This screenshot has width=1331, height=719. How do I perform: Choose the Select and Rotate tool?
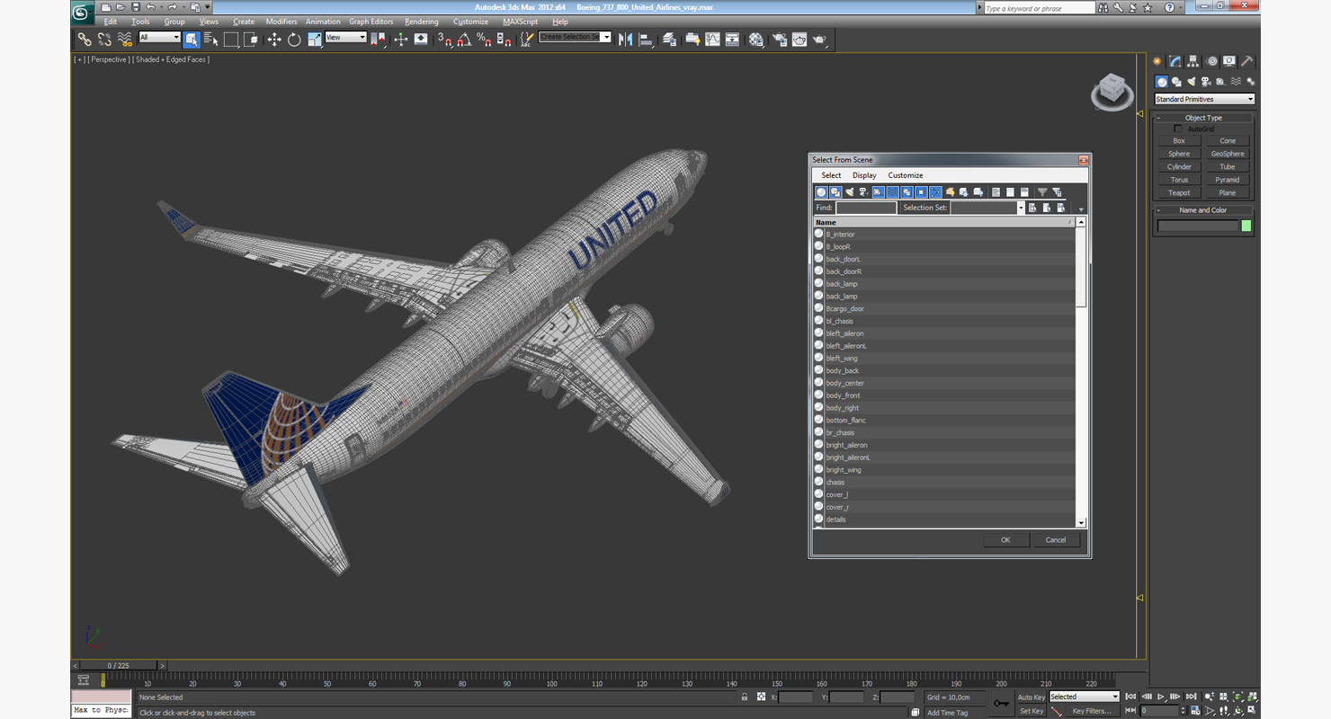tap(294, 39)
